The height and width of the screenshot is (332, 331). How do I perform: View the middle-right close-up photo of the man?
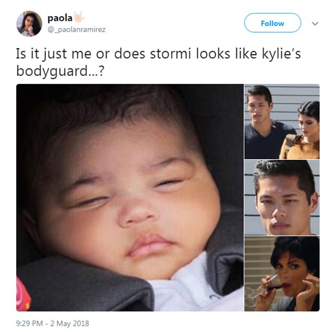(282, 197)
